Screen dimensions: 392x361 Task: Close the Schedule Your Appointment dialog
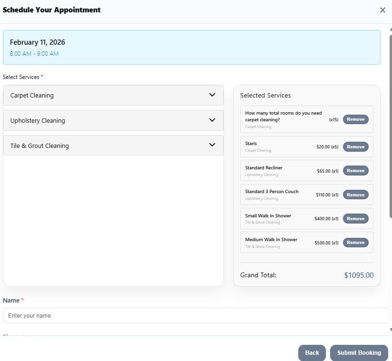(382, 10)
